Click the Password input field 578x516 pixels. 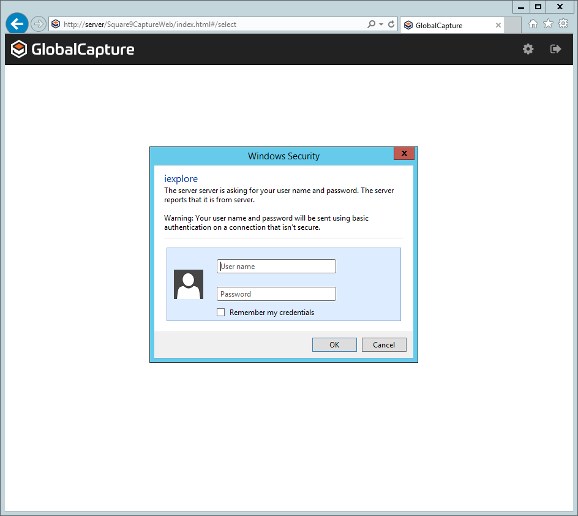point(276,294)
